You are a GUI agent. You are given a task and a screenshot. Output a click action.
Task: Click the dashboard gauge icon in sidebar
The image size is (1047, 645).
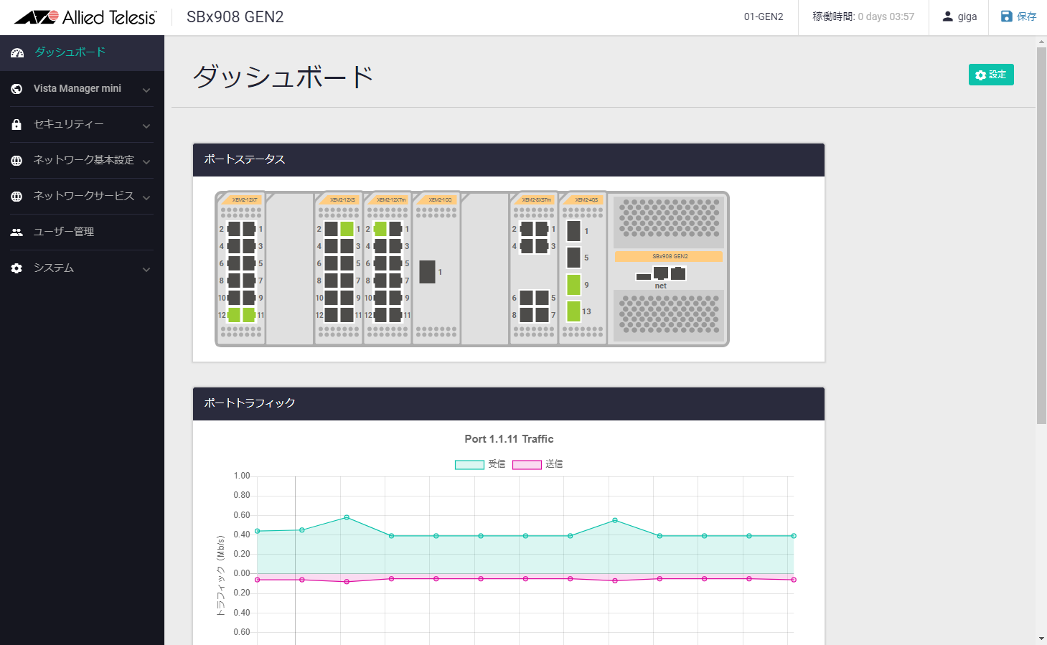tap(17, 52)
